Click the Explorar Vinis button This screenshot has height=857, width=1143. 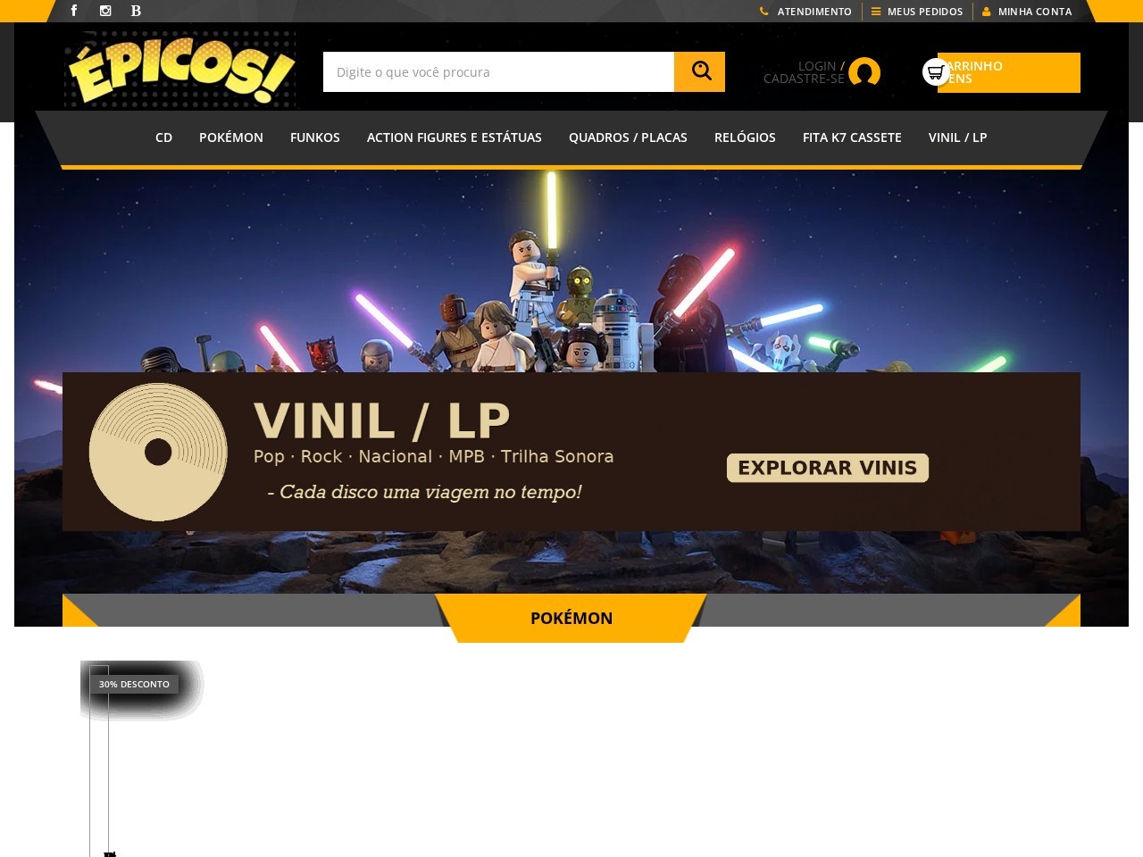(x=828, y=468)
